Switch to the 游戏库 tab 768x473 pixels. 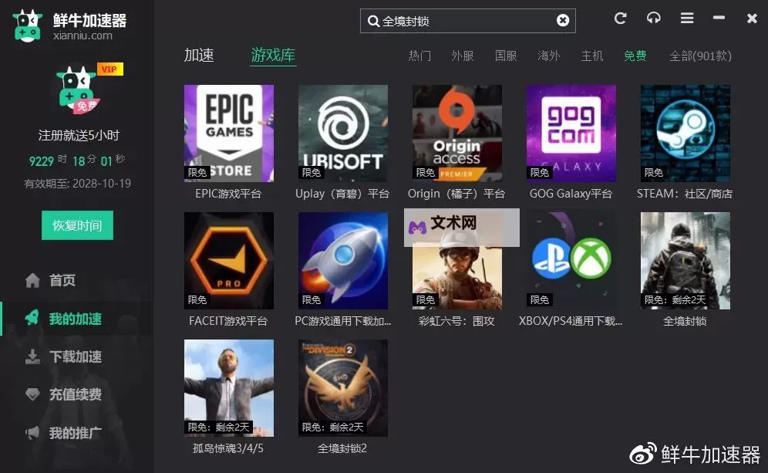[x=273, y=55]
